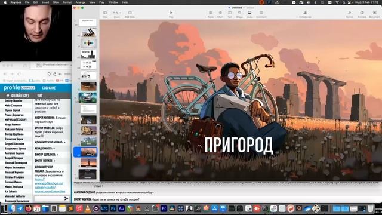Launch Photoshop from the Dock
Image resolution: width=382 pixels, height=215 pixels.
pyautogui.click(x=113, y=208)
